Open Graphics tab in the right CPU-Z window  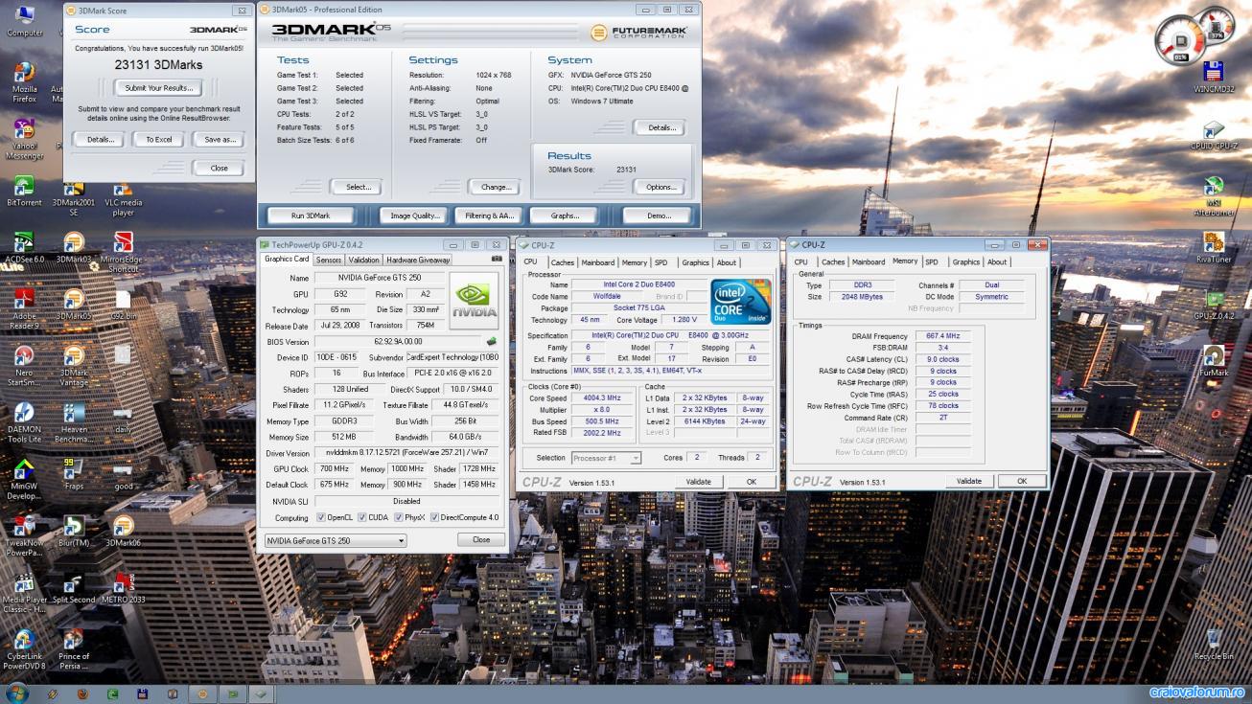[966, 261]
